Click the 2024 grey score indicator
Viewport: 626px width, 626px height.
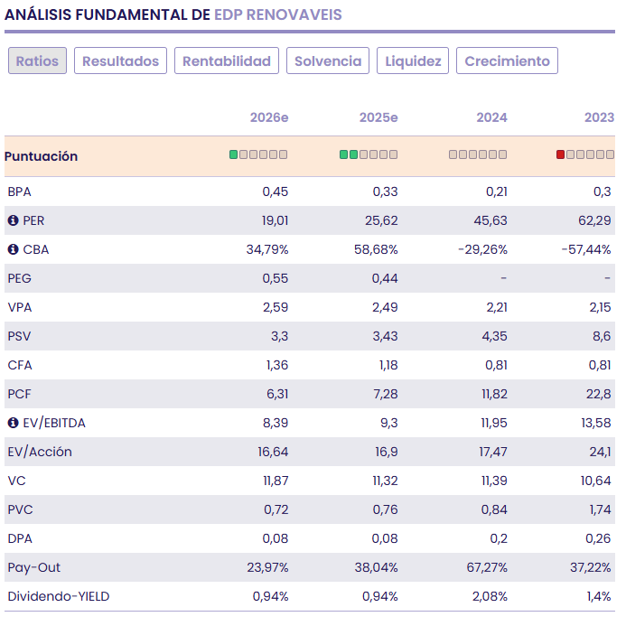(x=478, y=155)
